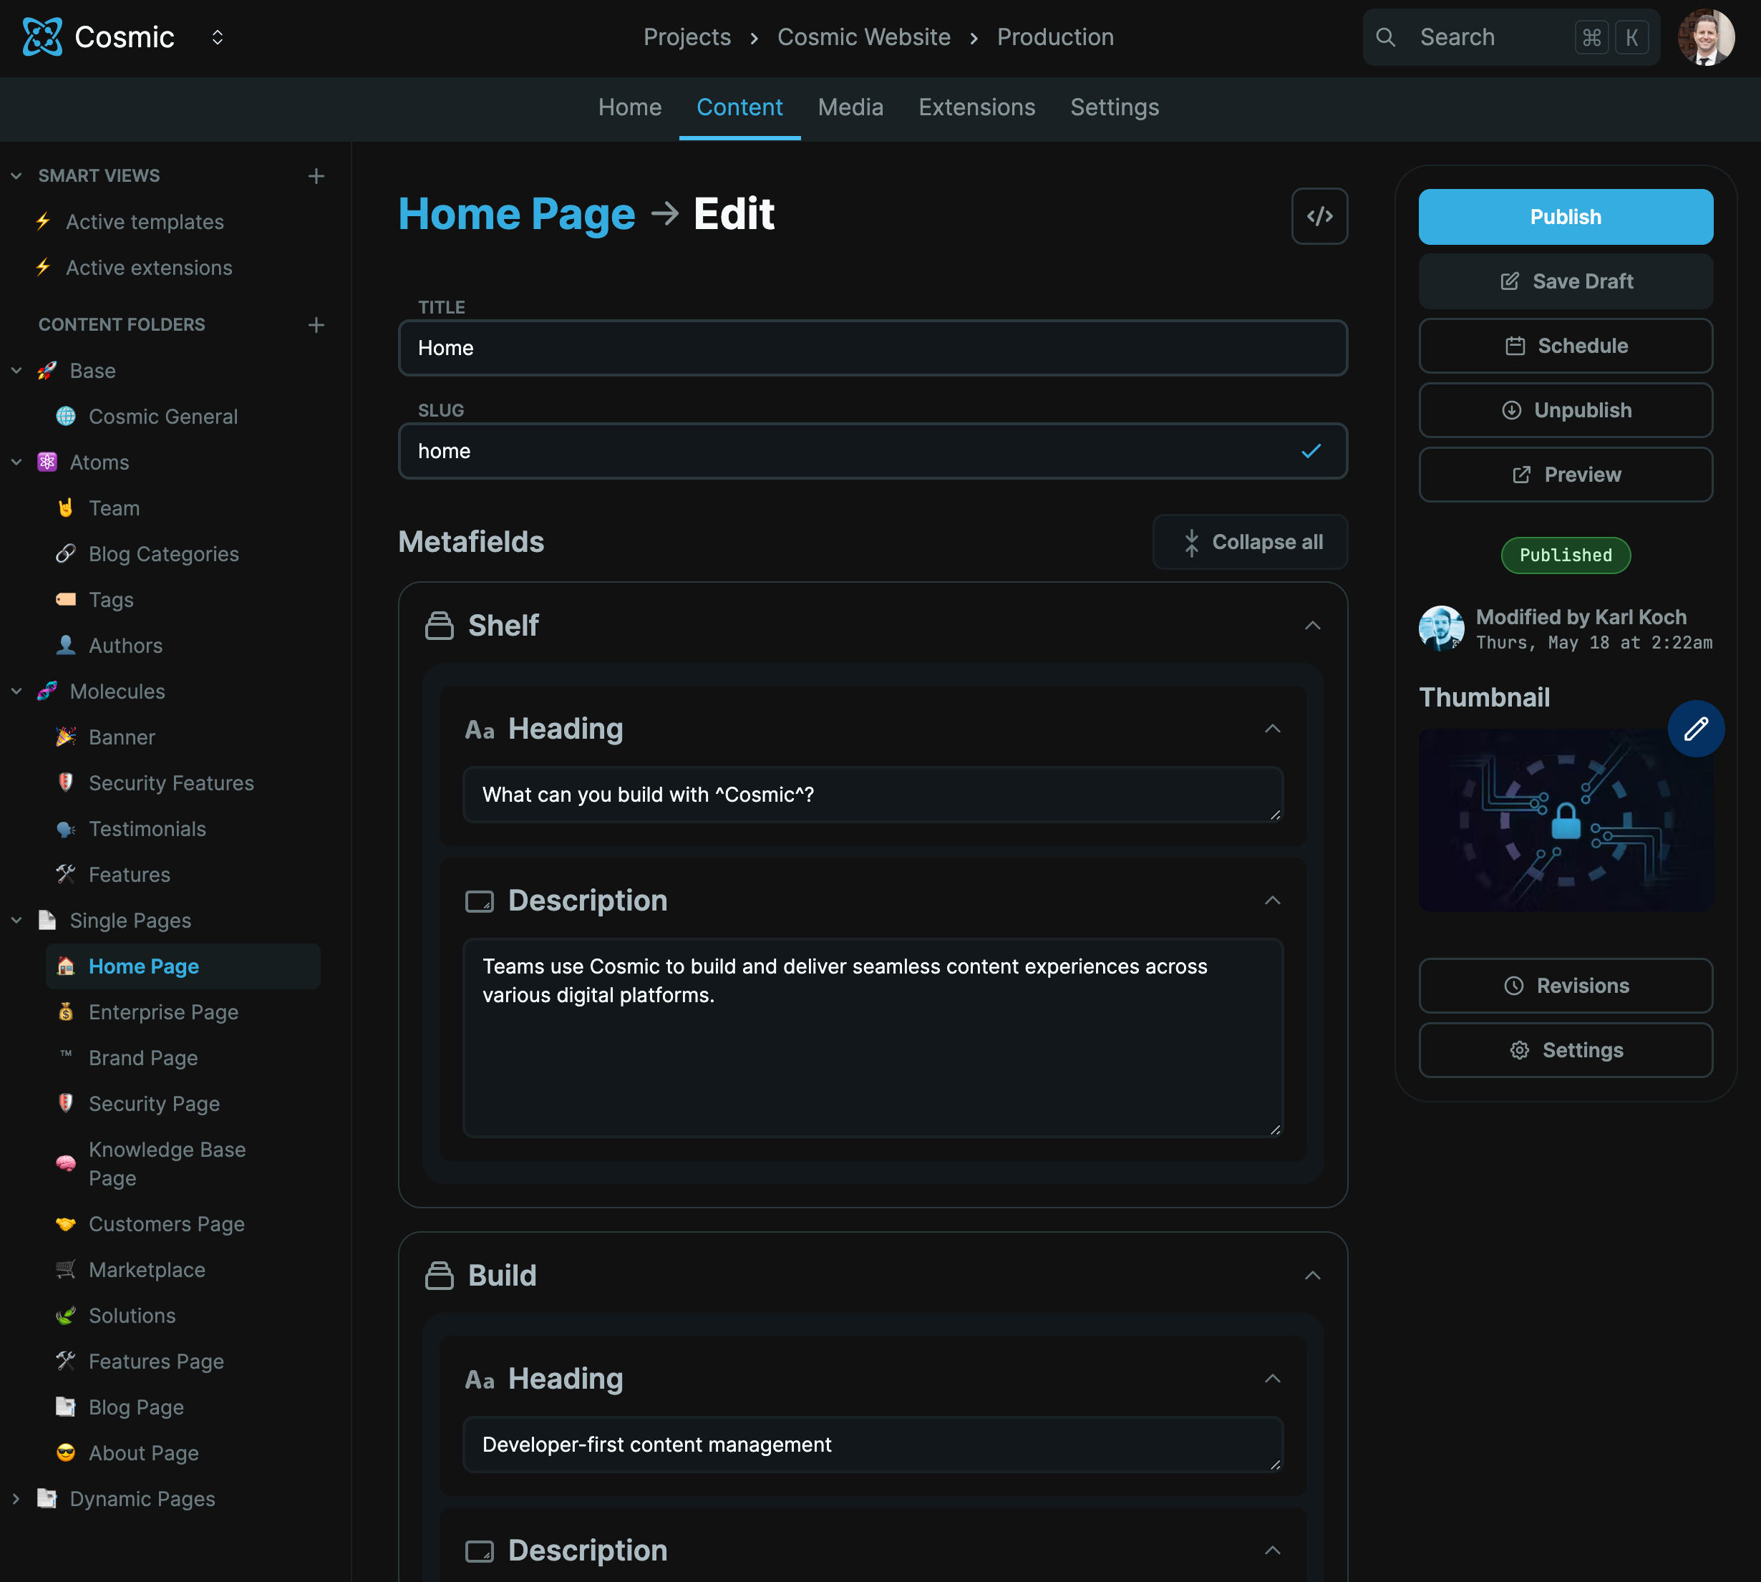The height and width of the screenshot is (1582, 1761).
Task: Open Security Features in Molecules
Action: (171, 782)
